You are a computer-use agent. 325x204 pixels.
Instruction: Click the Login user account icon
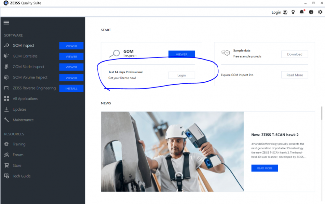click(x=285, y=12)
